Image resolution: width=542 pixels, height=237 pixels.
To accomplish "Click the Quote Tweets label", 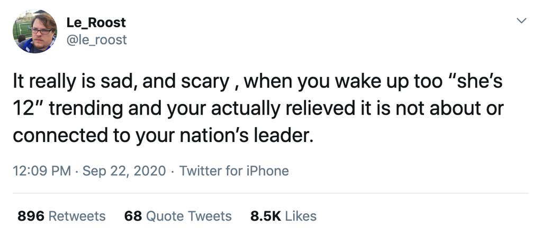I will [188, 216].
